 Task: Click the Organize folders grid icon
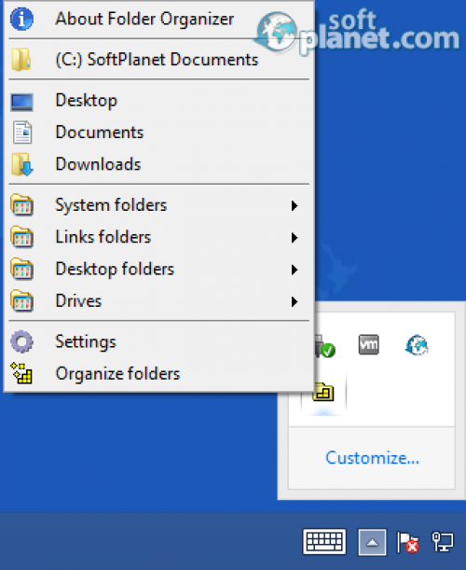click(x=21, y=373)
